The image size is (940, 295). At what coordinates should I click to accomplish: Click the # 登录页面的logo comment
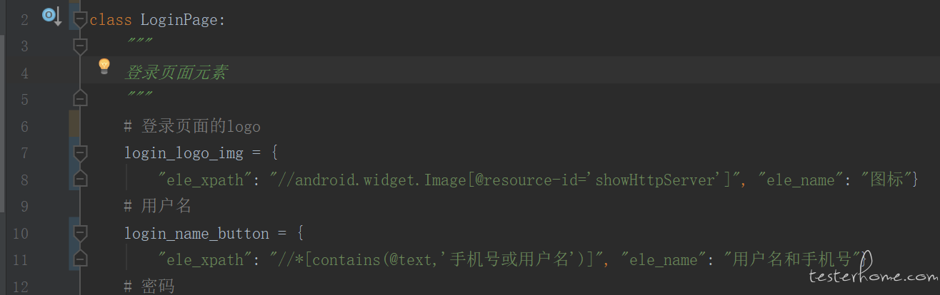point(192,127)
